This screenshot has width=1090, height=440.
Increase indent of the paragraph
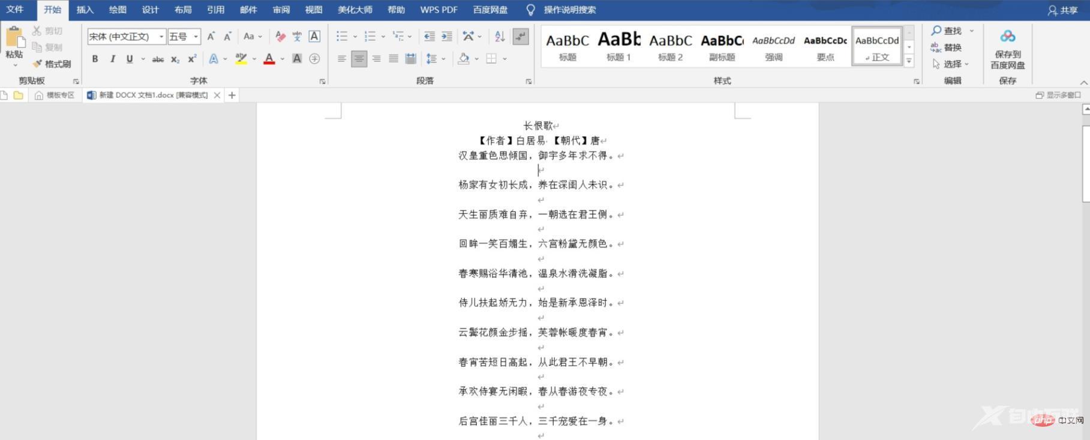(x=447, y=37)
